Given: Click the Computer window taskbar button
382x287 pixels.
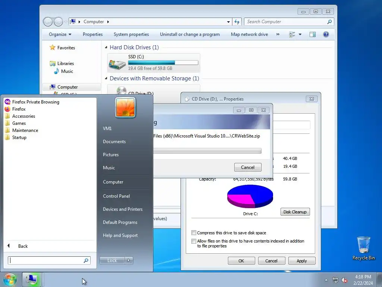Looking at the screenshot, I should (32, 280).
